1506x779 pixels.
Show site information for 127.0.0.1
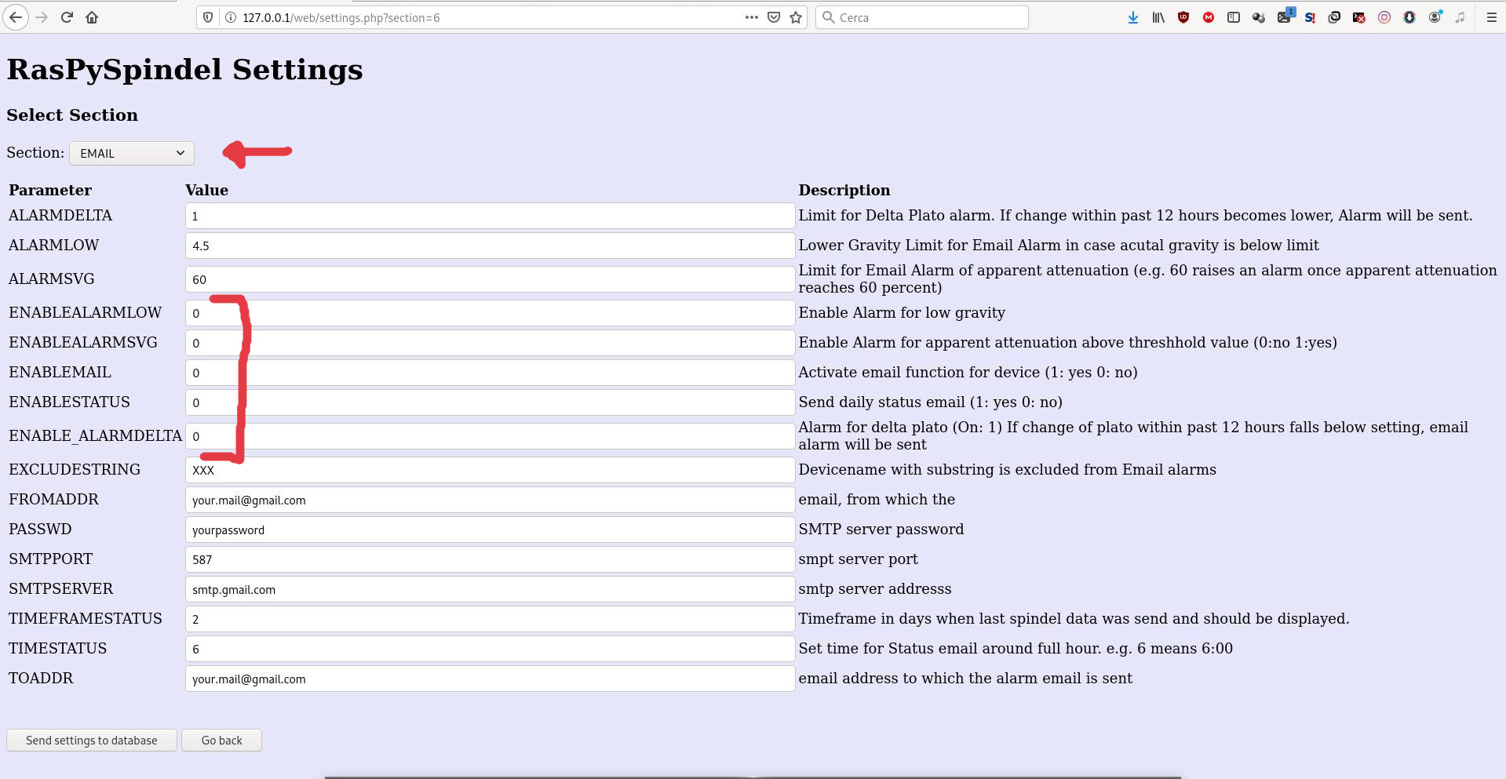pyautogui.click(x=231, y=17)
